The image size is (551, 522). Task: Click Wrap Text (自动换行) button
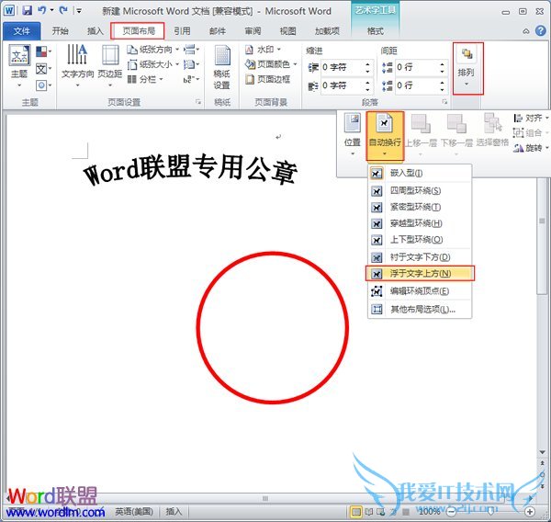[385, 135]
